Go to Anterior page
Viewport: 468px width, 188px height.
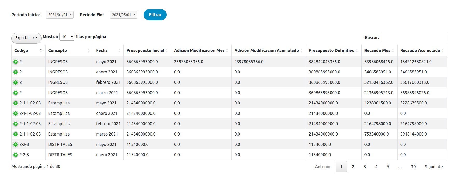323,167
